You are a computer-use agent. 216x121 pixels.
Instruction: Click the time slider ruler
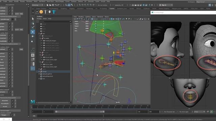pos(91,107)
